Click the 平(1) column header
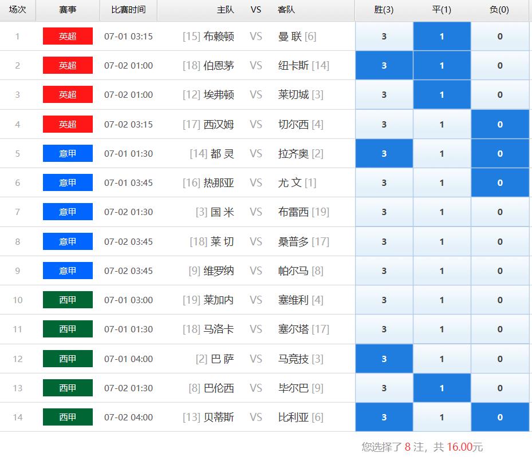532x457 pixels. pos(442,10)
